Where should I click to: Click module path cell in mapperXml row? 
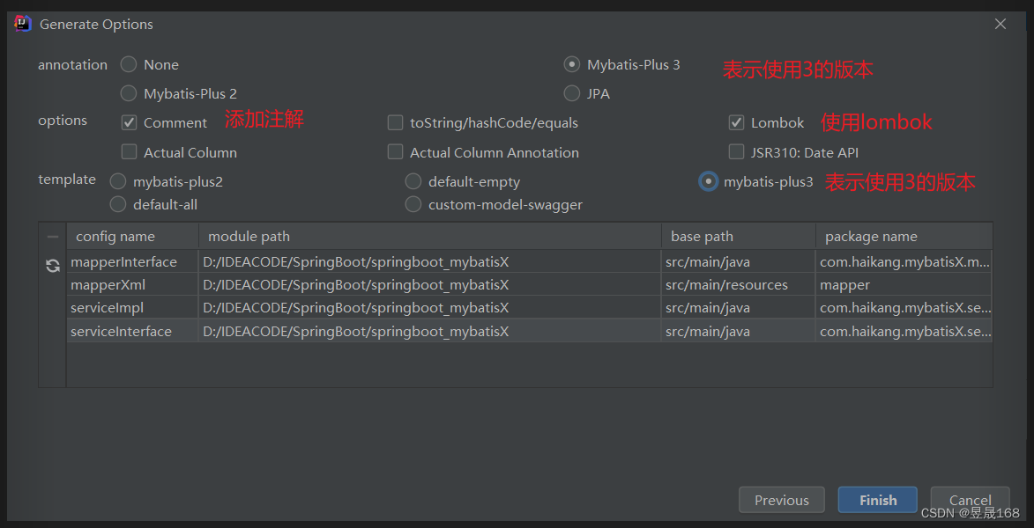click(x=430, y=285)
